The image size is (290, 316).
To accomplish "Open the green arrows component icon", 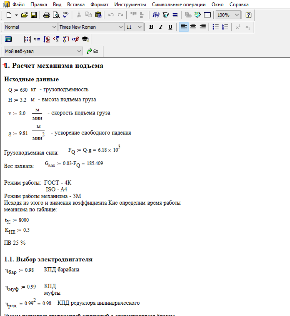I will click(198, 15).
